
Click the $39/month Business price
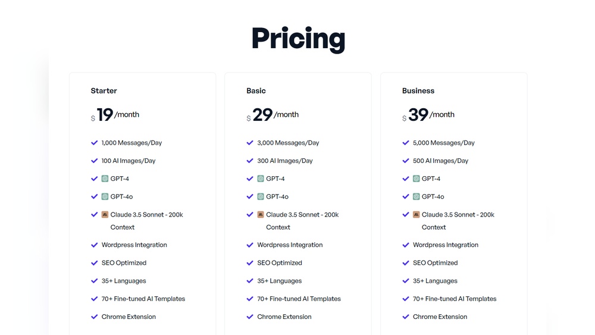428,115
